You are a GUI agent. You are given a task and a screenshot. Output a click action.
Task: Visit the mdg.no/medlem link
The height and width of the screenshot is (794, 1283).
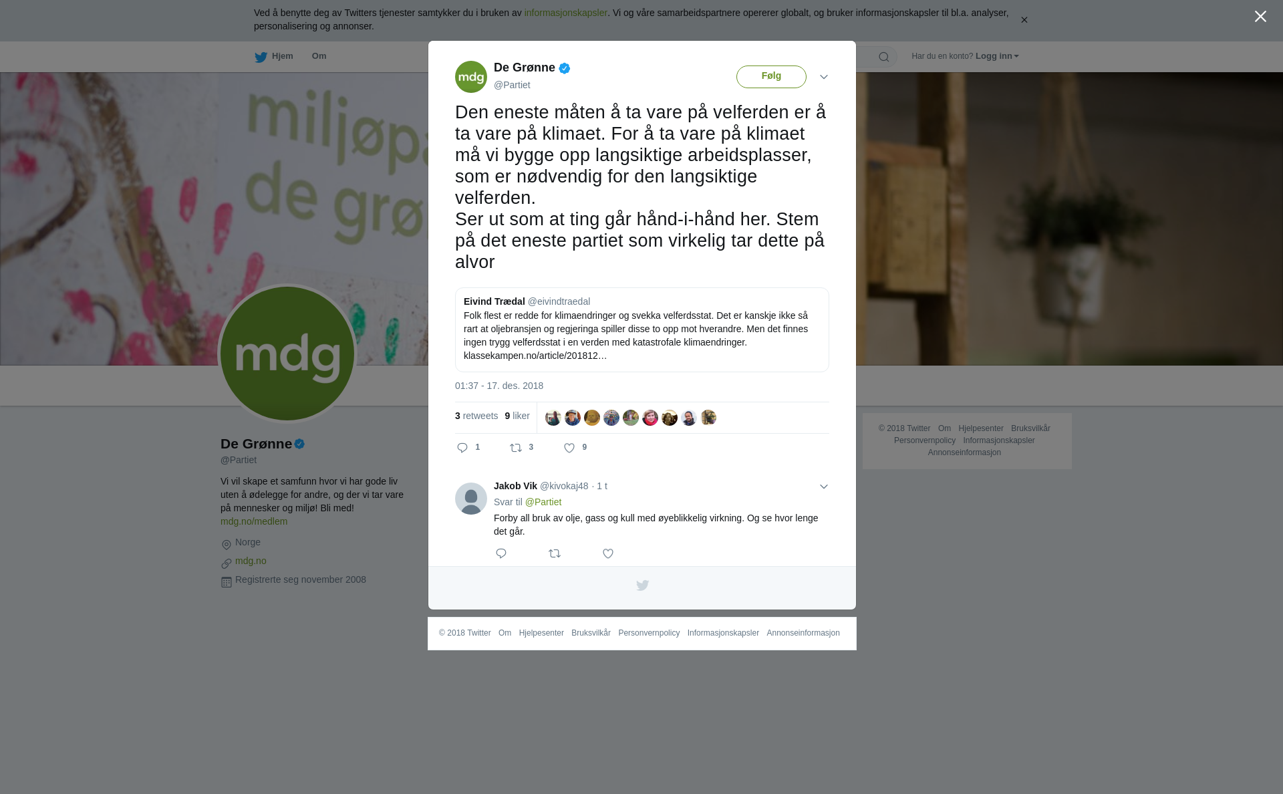254,521
